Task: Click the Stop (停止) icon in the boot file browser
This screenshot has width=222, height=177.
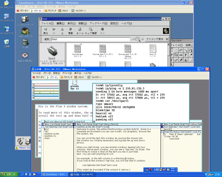Action: (102, 29)
